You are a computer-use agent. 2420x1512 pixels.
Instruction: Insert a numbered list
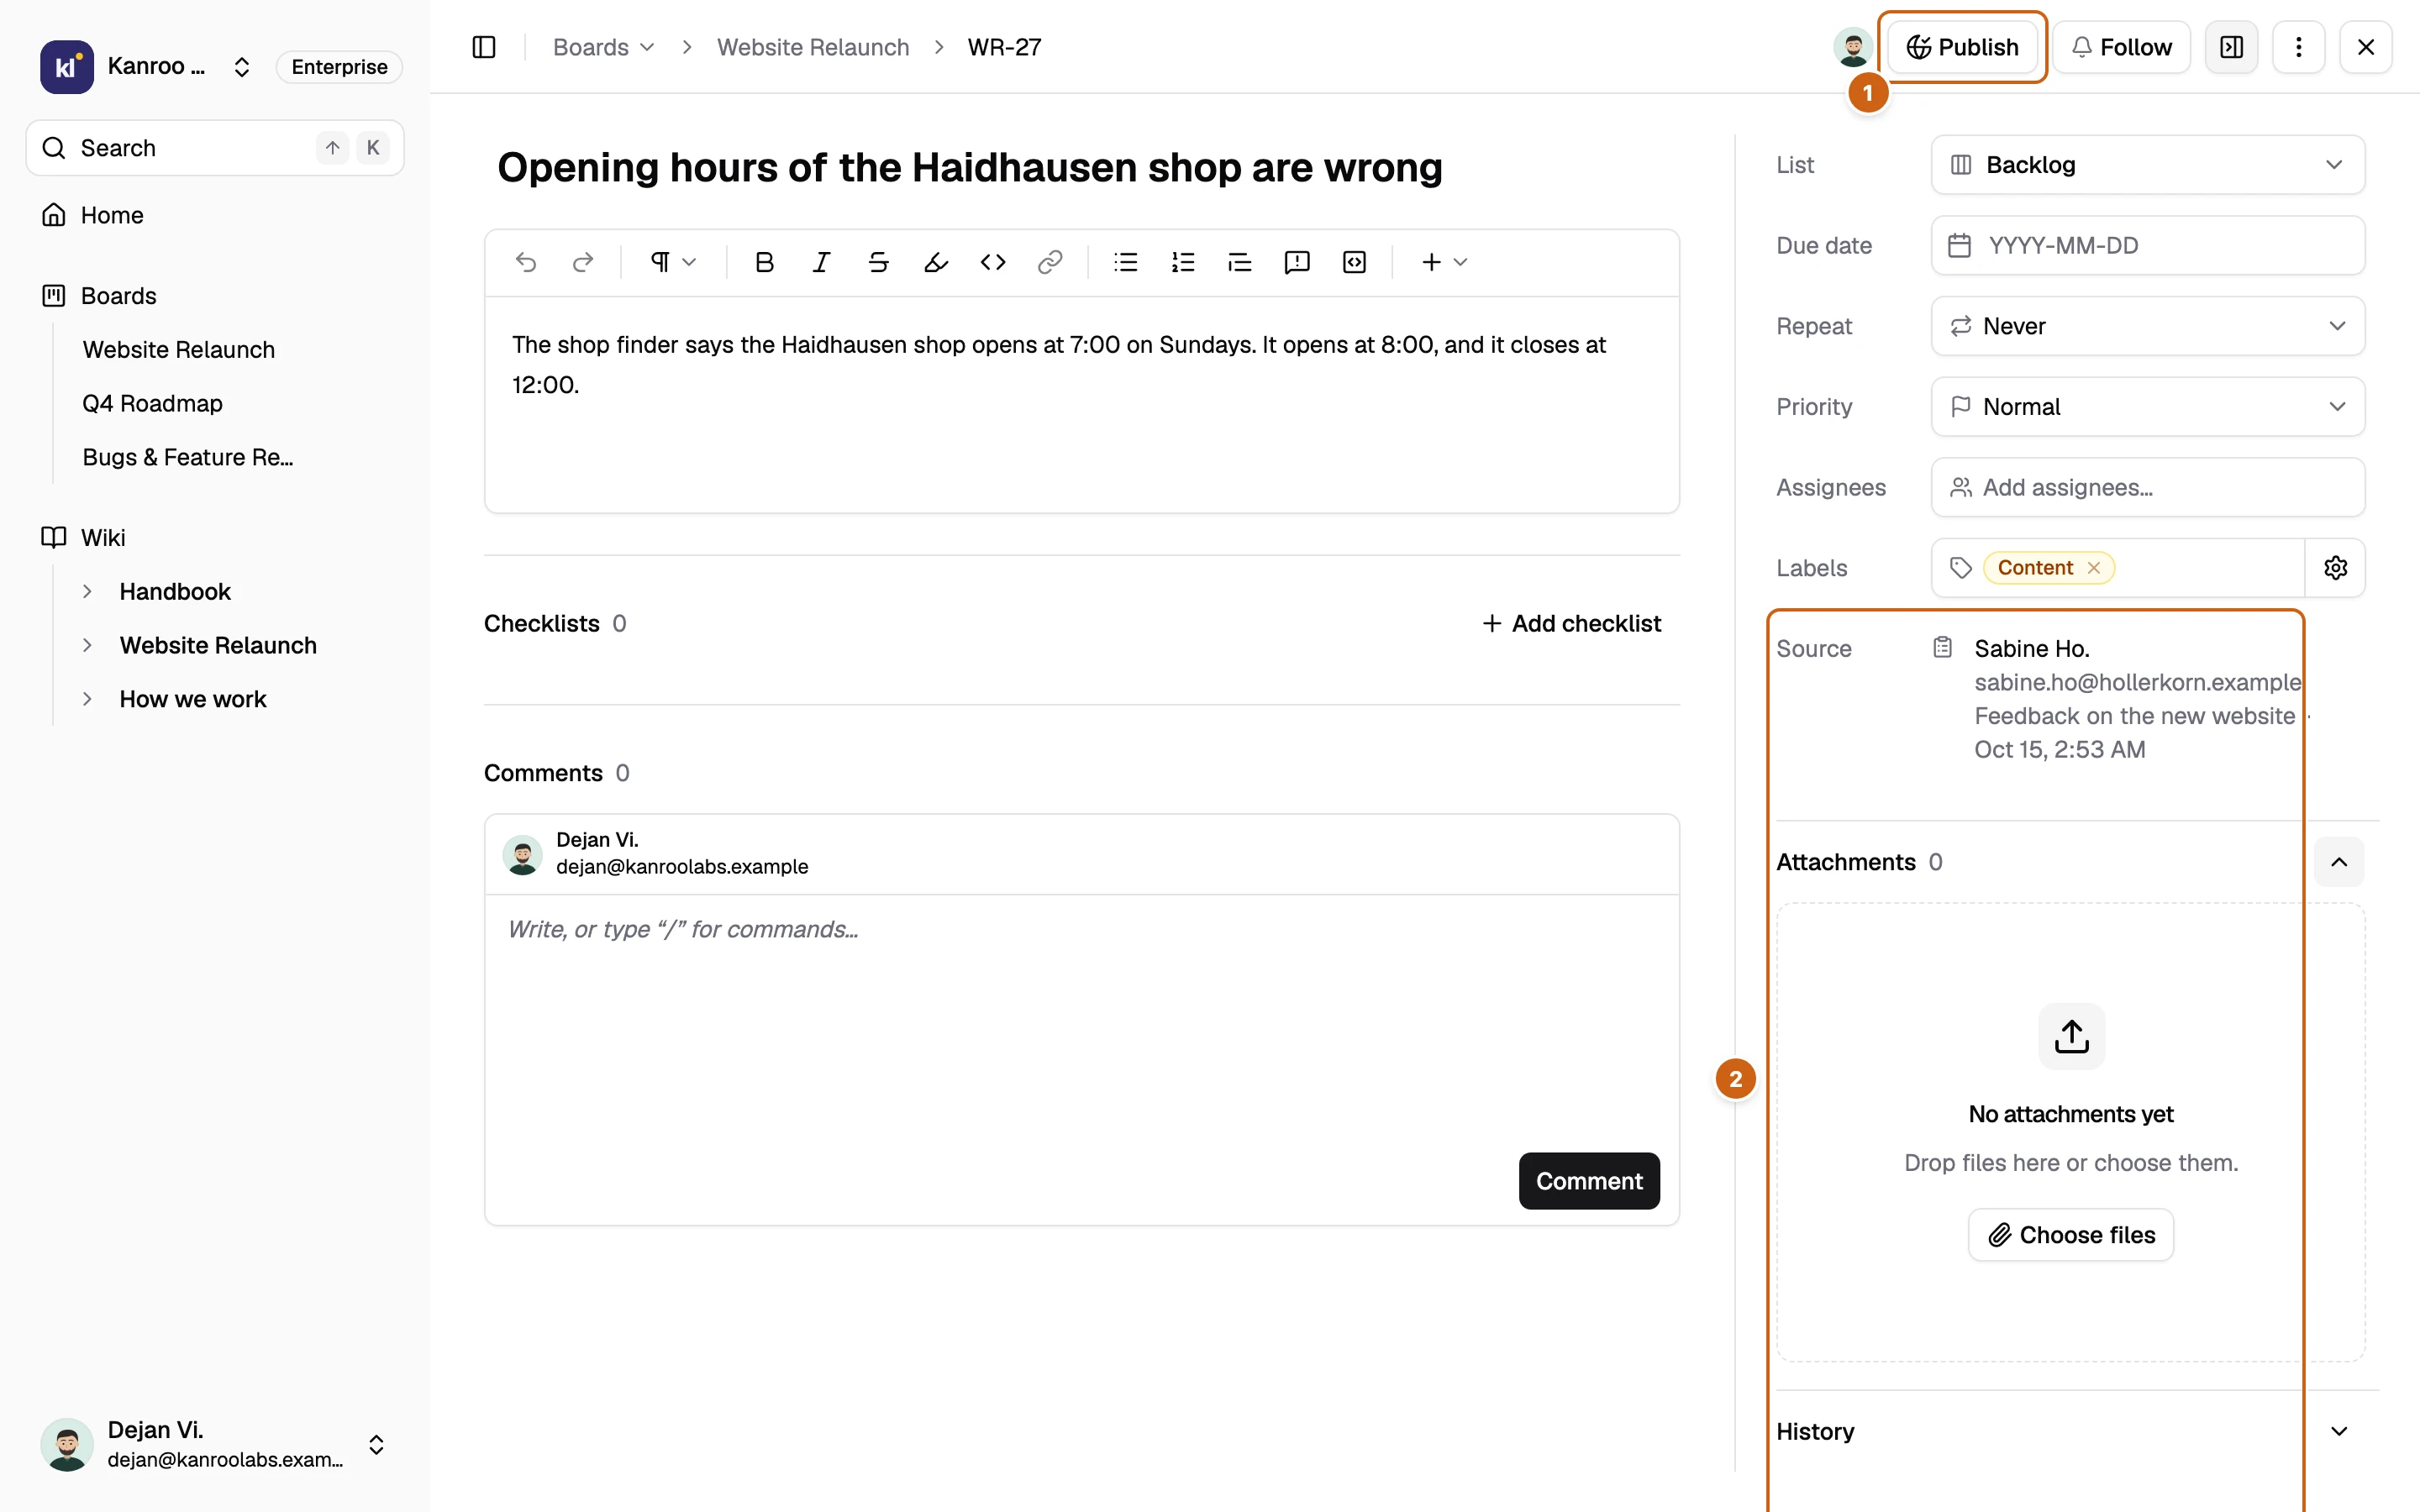(x=1182, y=262)
